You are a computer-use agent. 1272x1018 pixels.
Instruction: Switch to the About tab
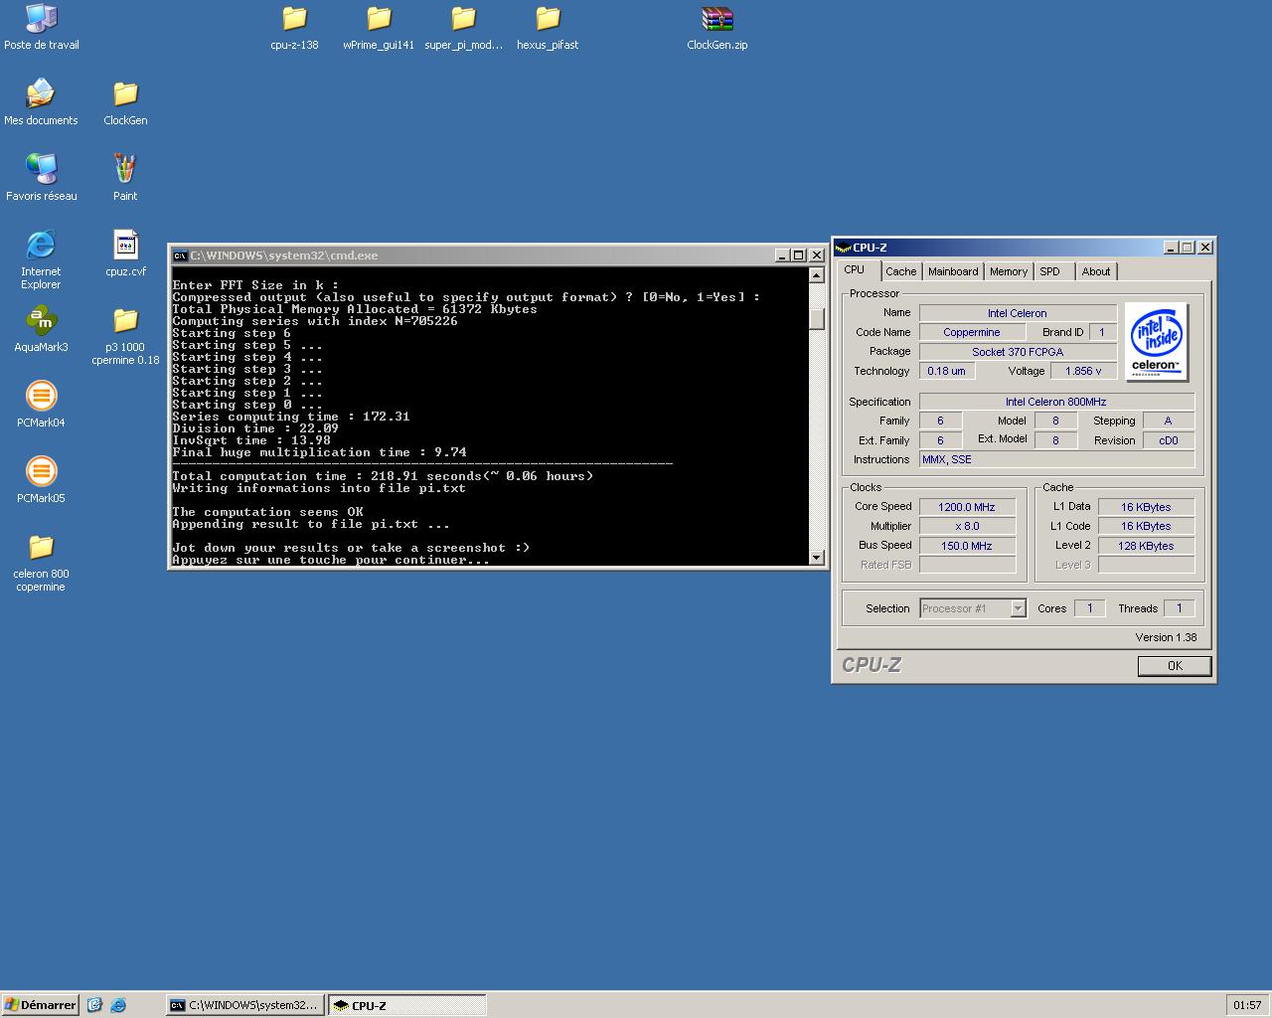1096,271
